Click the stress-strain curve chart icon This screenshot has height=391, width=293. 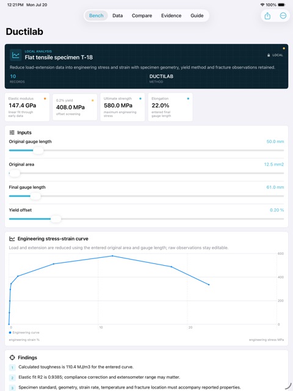pyautogui.click(x=12, y=239)
